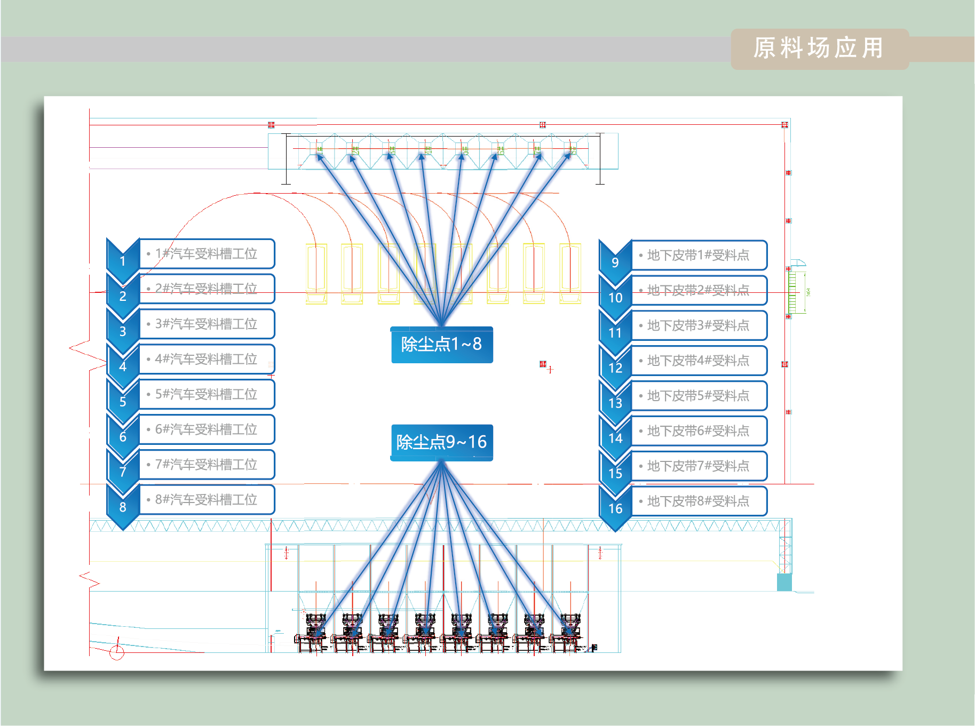Select the 地下皮带6#受料点 item

click(700, 431)
